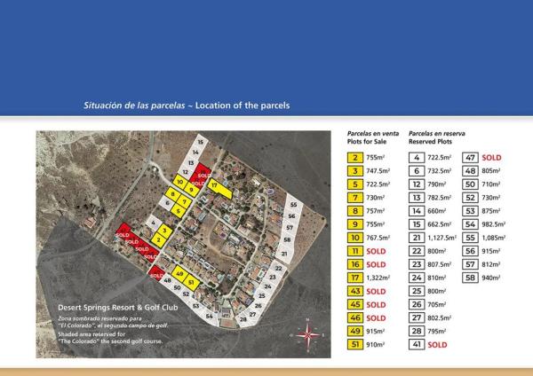Image resolution: width=533 pixels, height=376 pixels.
Task: Click reserved parcel 54 on the map
Action: coord(209,315)
